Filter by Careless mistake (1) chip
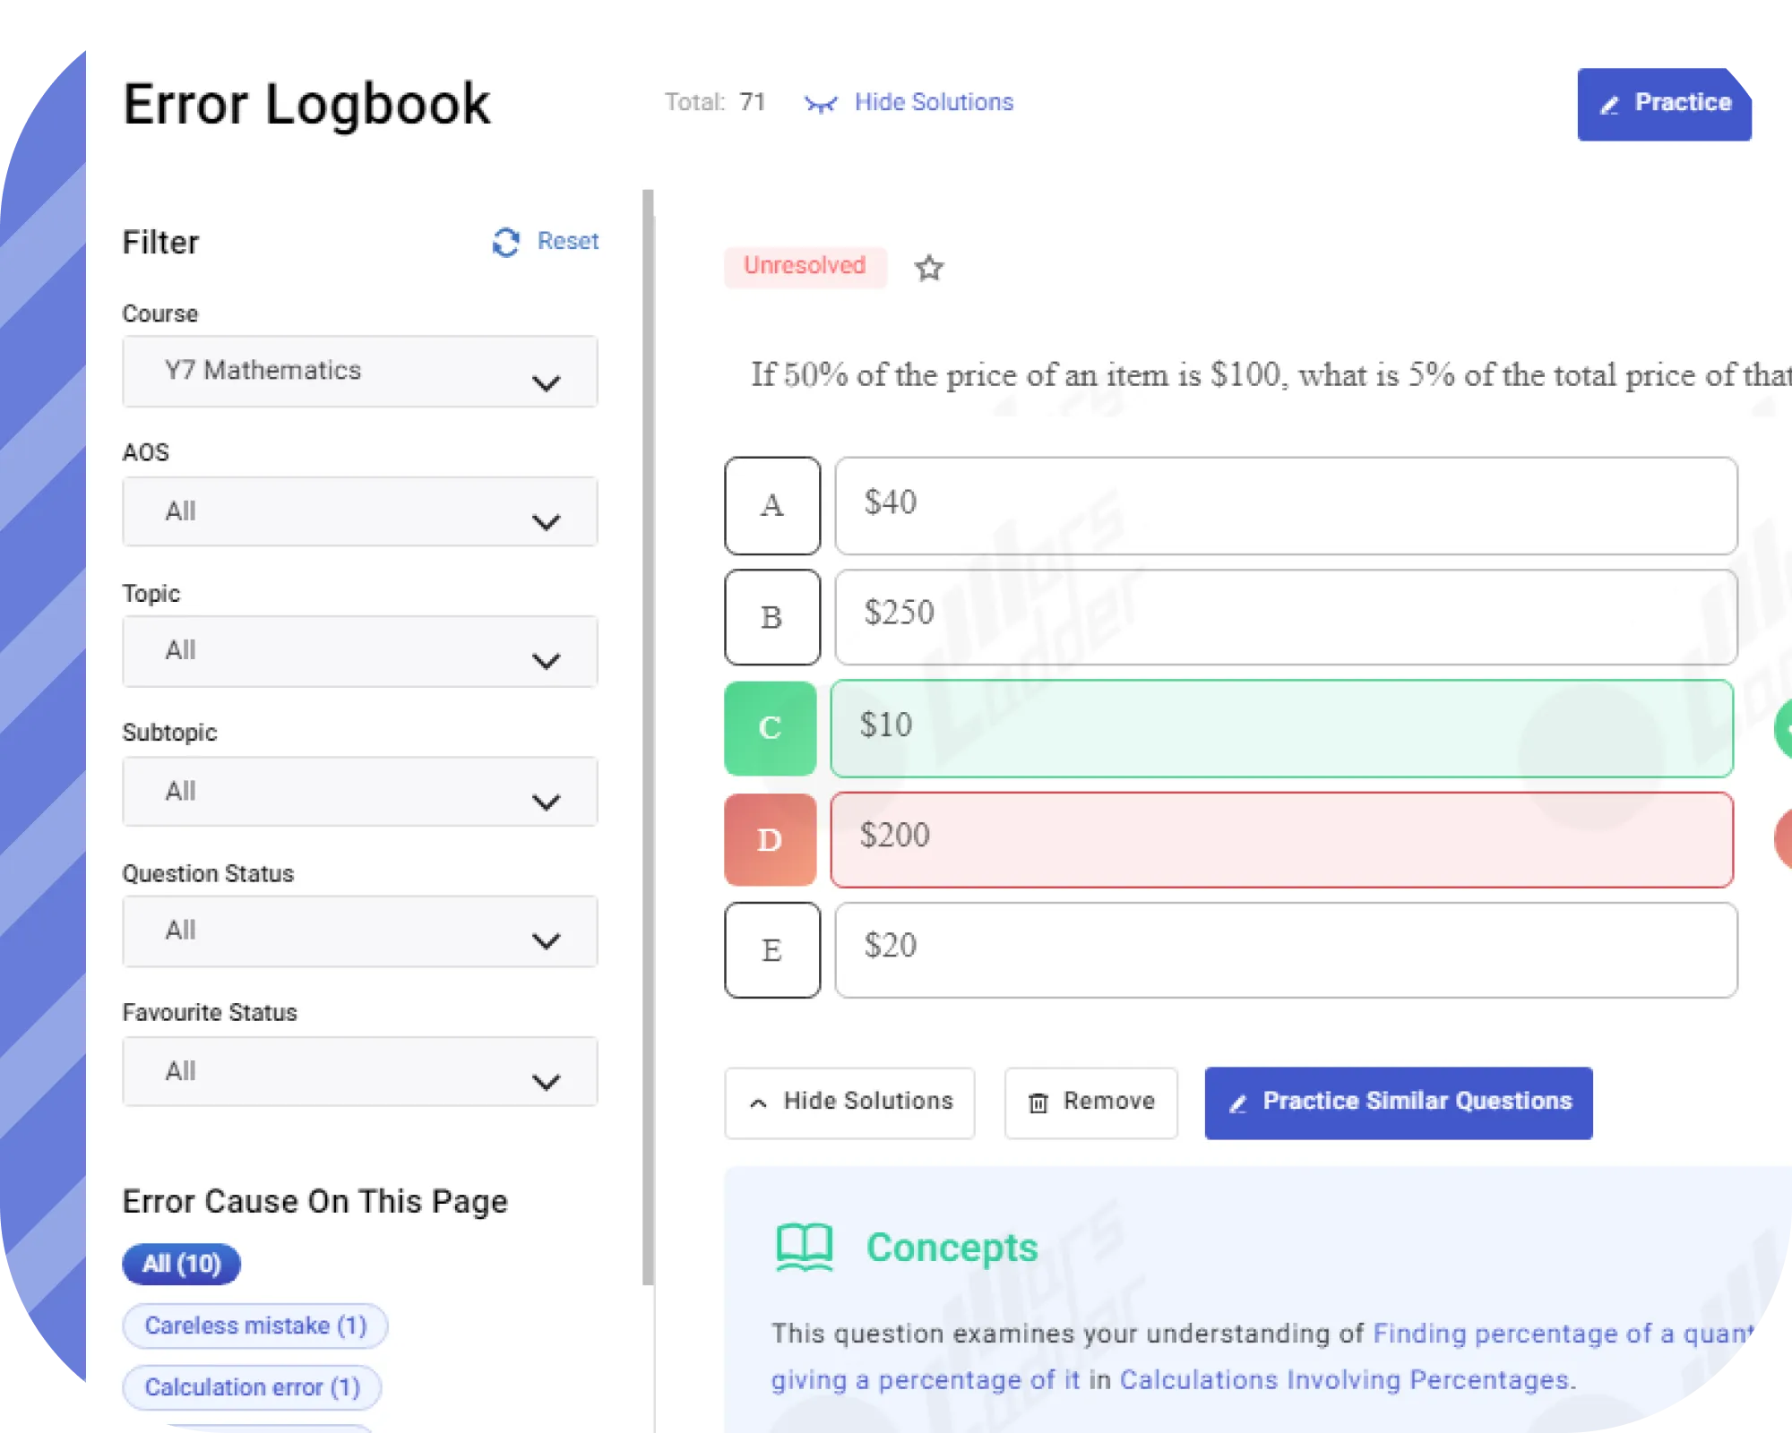Image resolution: width=1792 pixels, height=1433 pixels. pos(255,1326)
